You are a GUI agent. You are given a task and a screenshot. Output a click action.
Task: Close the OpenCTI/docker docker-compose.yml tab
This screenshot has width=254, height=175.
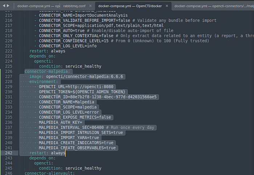tap(167, 6)
